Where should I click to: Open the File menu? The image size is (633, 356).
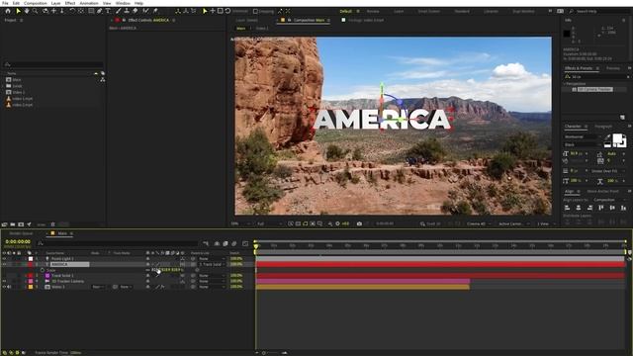coord(5,3)
